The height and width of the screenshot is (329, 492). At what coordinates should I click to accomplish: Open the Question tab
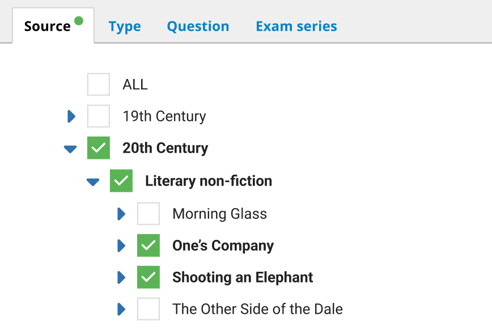[198, 26]
